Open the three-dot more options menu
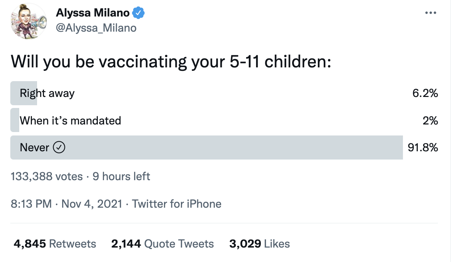The width and height of the screenshot is (451, 262). 430,13
